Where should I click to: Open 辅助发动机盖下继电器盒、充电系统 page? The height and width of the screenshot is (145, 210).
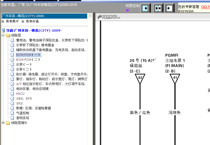tap(51, 50)
